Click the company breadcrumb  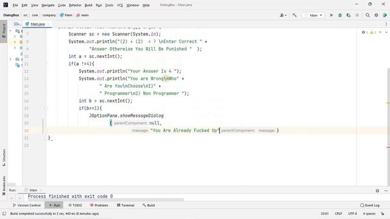pyautogui.click(x=49, y=15)
